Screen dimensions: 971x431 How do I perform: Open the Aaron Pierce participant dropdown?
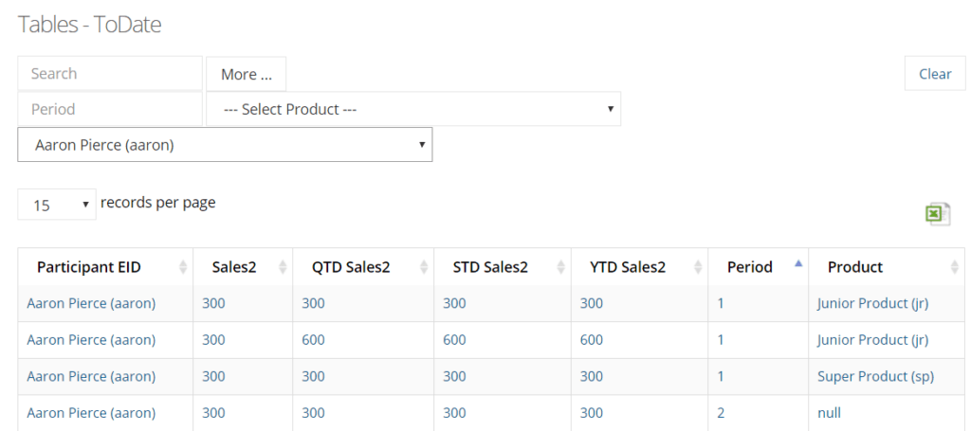click(225, 145)
